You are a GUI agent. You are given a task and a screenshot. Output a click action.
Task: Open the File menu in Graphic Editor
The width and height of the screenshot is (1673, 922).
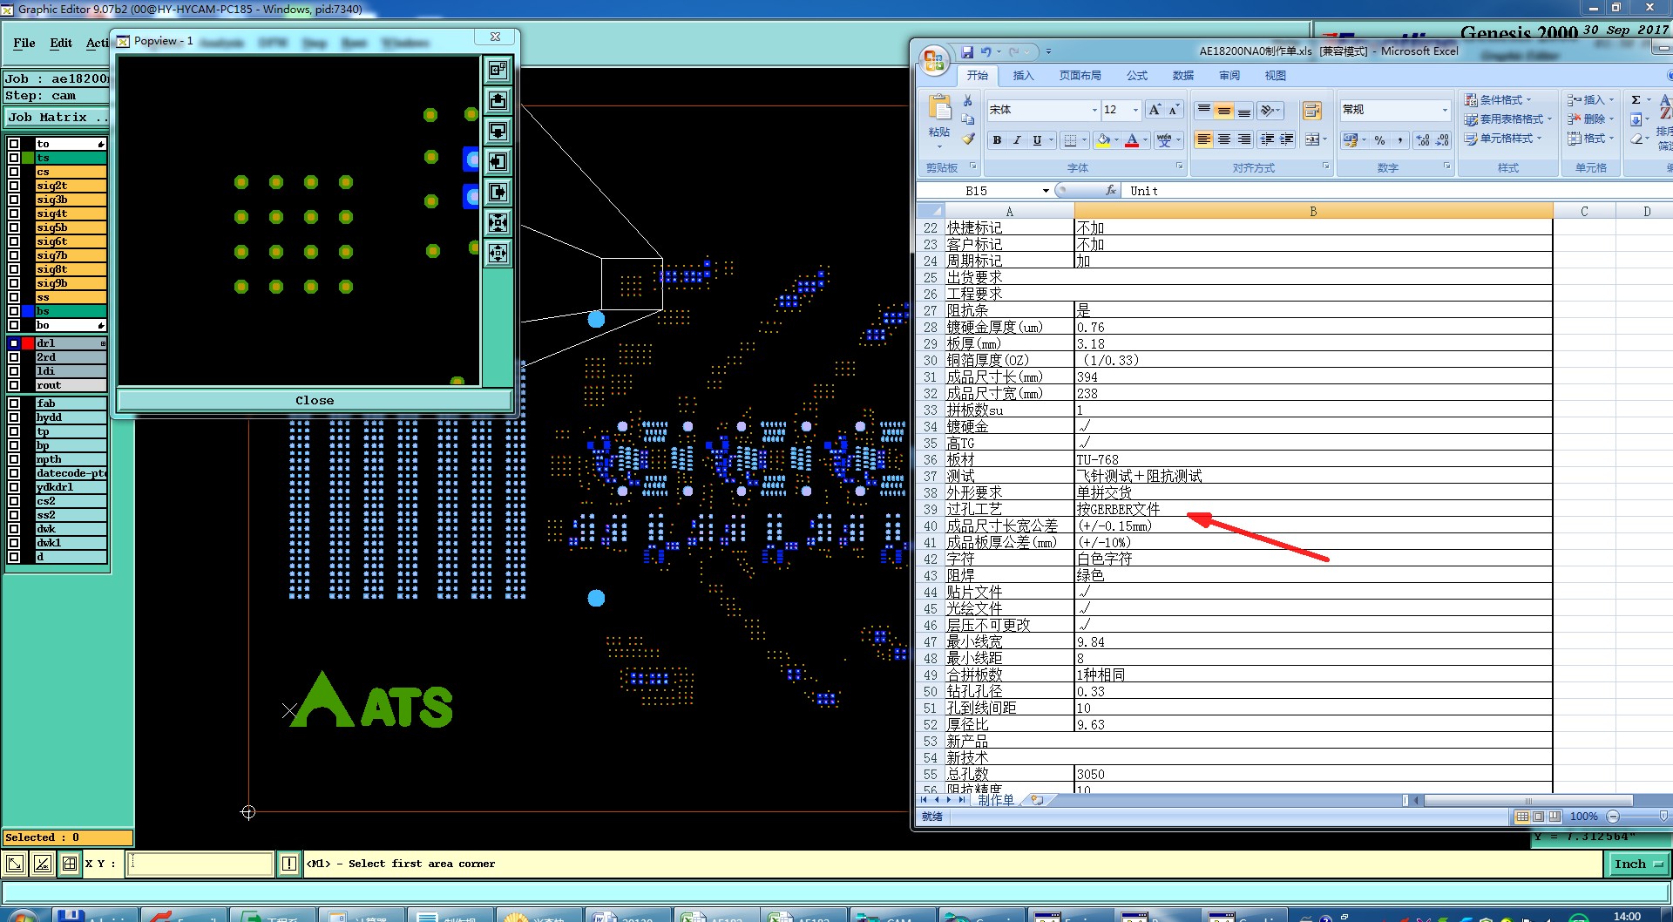tap(24, 43)
